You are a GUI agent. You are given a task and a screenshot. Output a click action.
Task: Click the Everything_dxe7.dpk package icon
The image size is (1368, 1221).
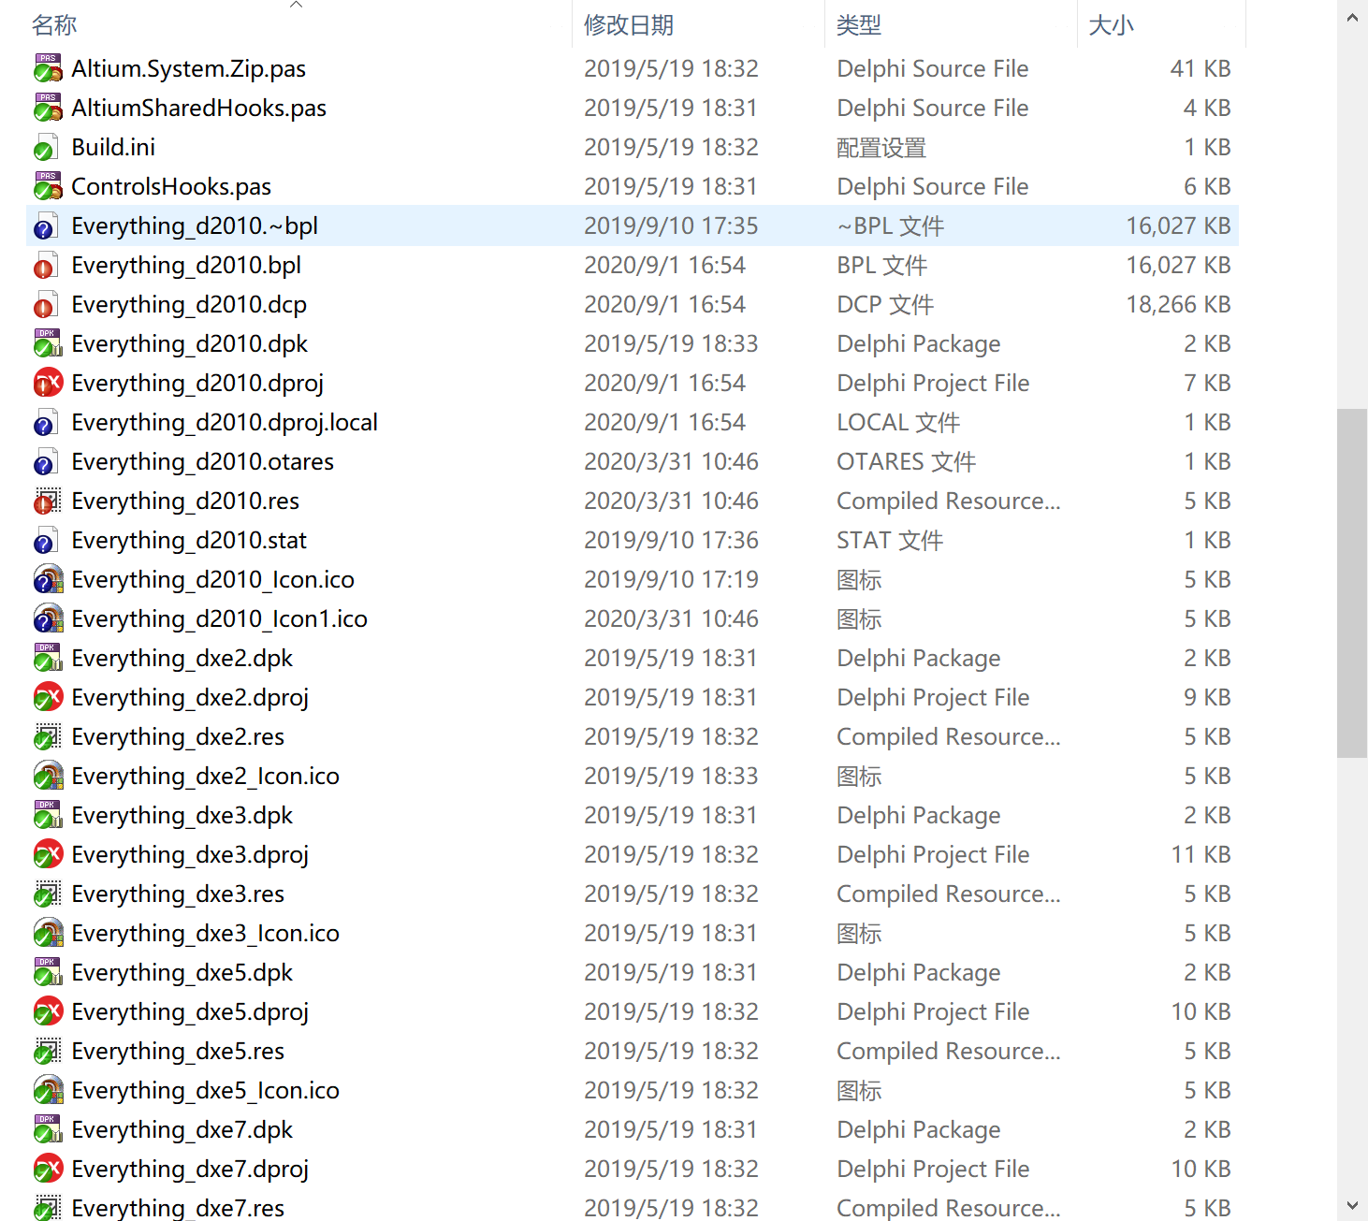[x=48, y=1129]
